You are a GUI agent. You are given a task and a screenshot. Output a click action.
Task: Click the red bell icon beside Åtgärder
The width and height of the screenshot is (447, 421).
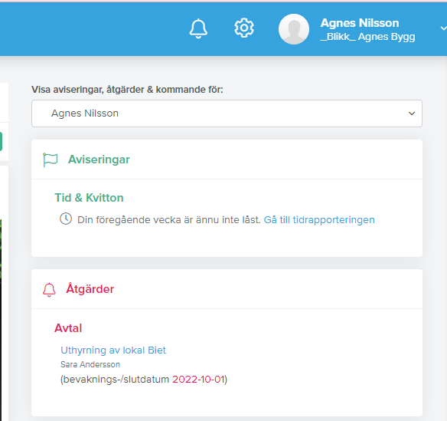pyautogui.click(x=49, y=290)
